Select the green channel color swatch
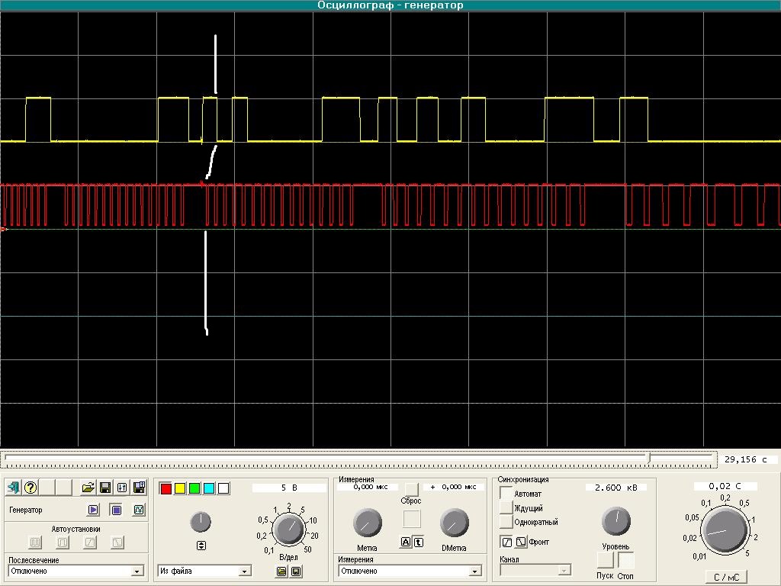This screenshot has height=586, width=781. pyautogui.click(x=194, y=488)
